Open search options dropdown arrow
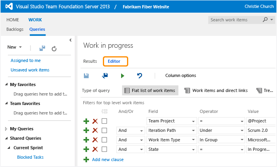Viewport: 277px width, 167px height. (272, 20)
